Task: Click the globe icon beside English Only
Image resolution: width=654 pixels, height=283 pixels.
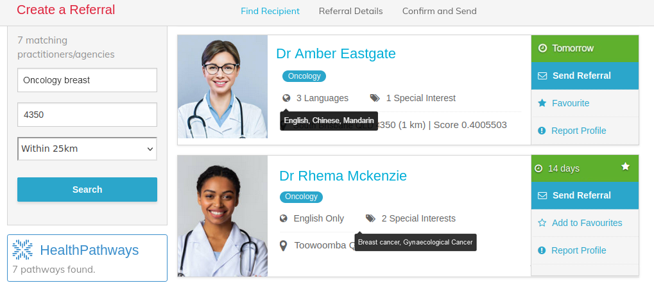Action: [x=284, y=218]
